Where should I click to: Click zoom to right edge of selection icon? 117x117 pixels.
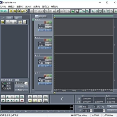point(40,101)
